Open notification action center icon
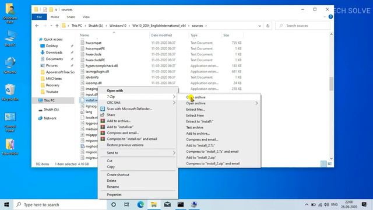This screenshot has height=210, width=373. click(364, 205)
